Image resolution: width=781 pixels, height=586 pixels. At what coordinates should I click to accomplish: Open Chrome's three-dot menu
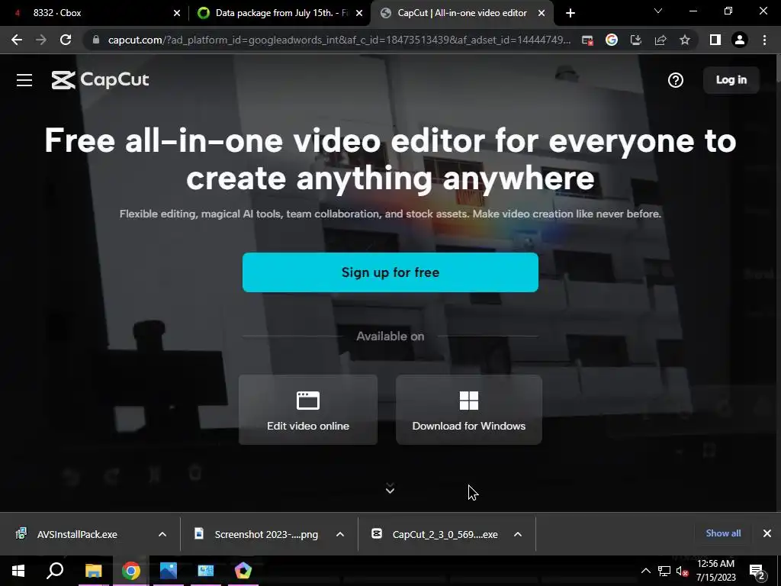pyautogui.click(x=764, y=40)
